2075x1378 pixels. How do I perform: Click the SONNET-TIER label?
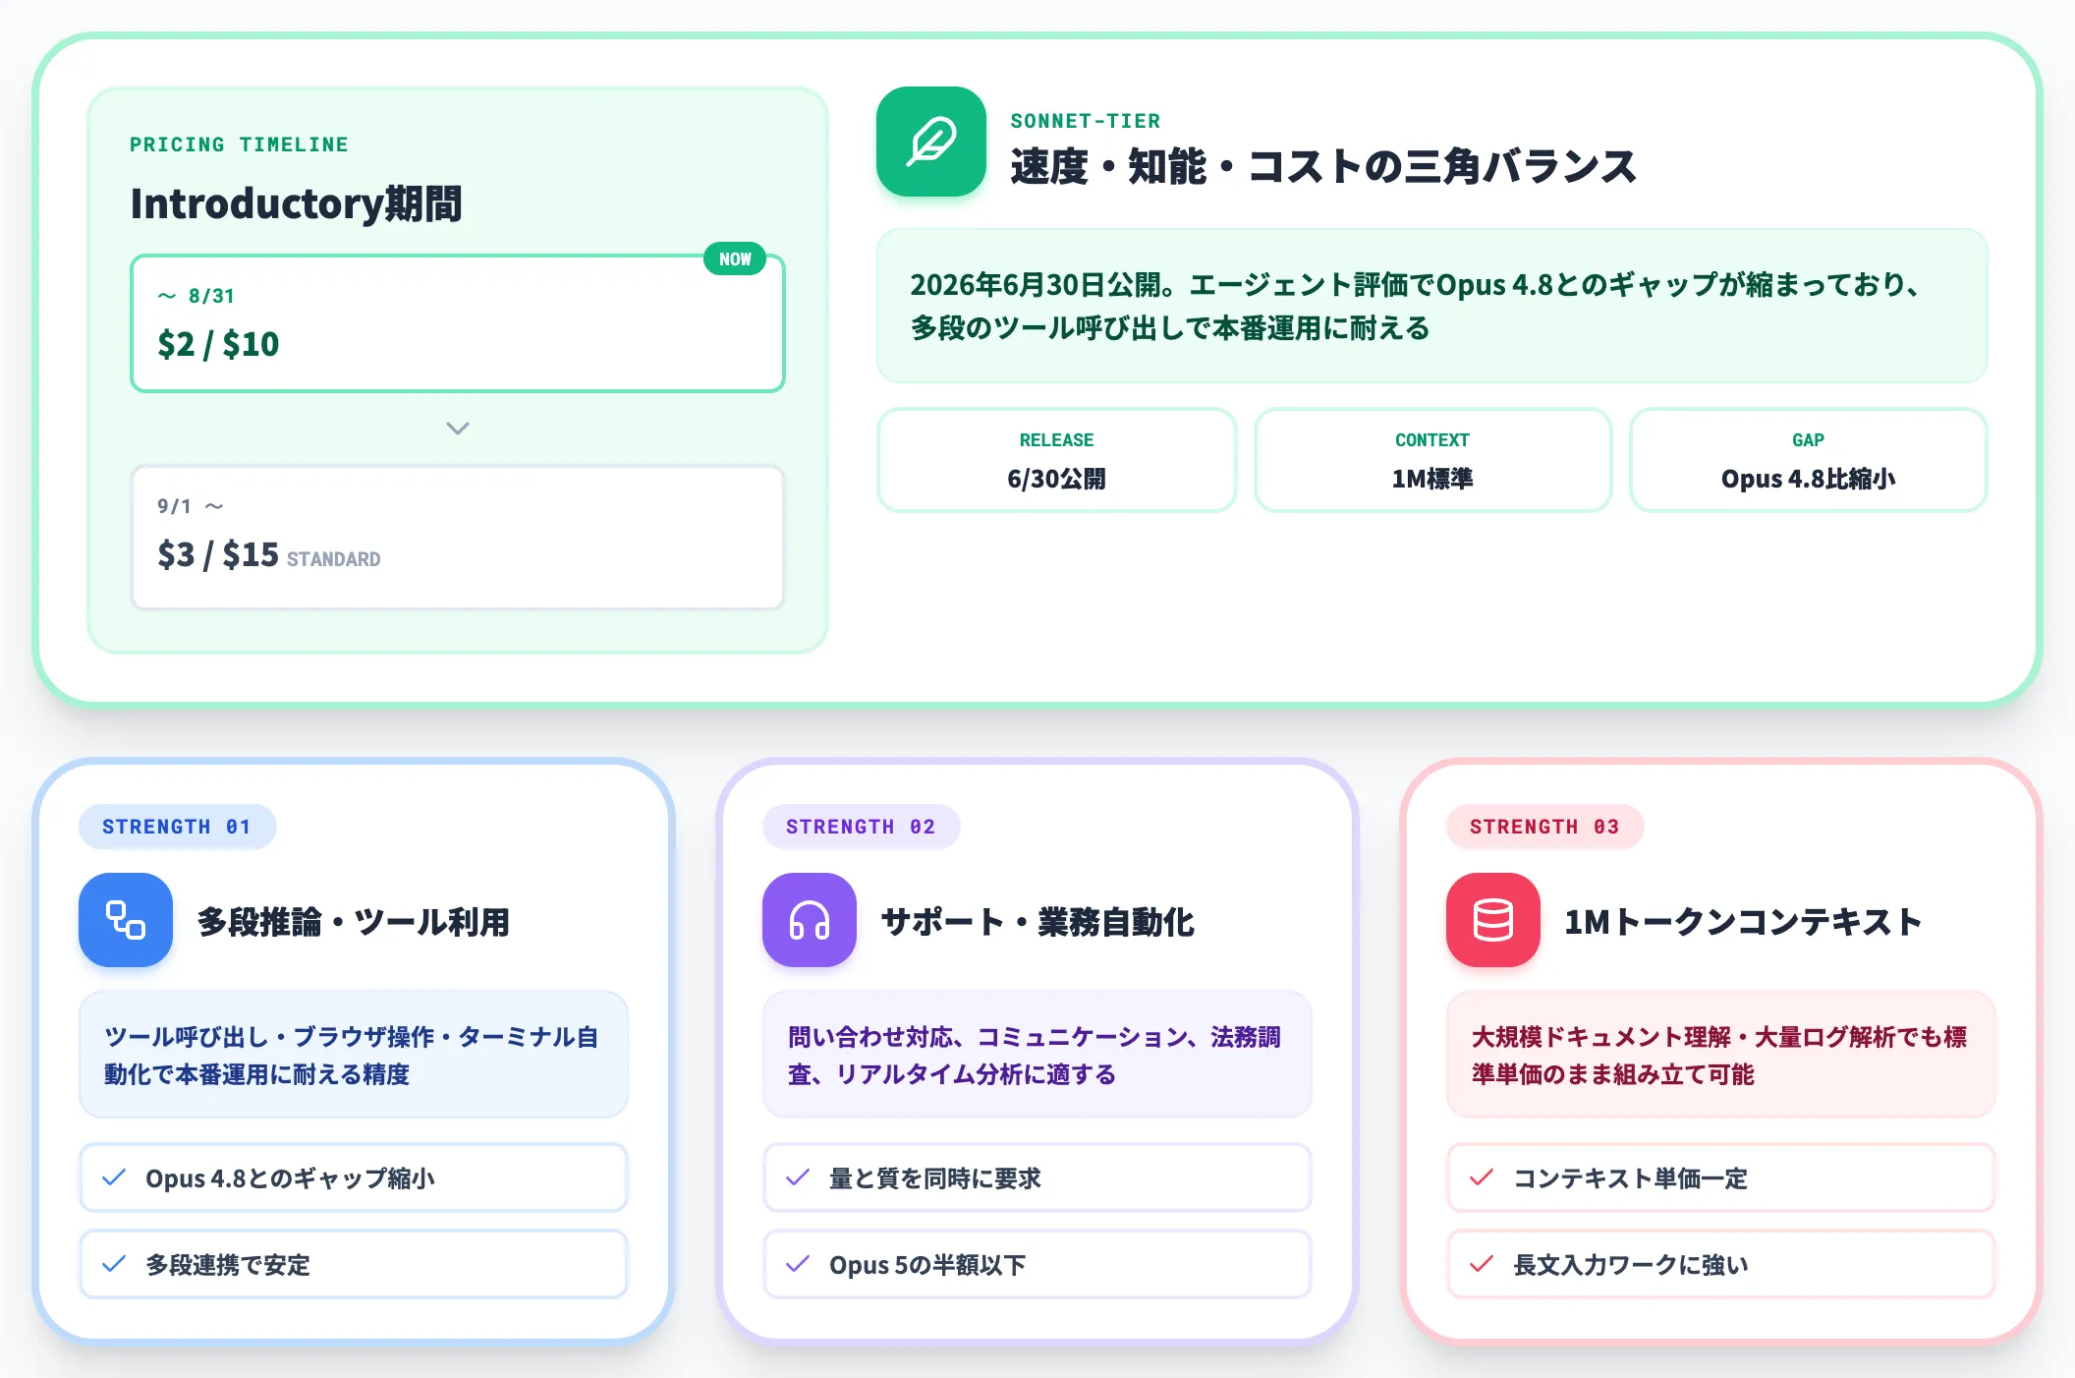(x=1086, y=121)
